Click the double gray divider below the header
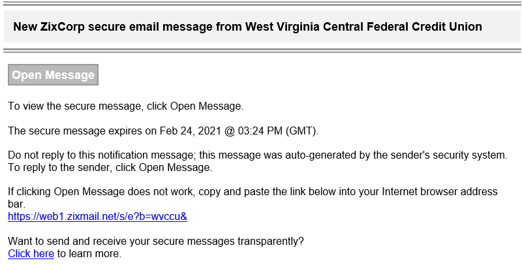The width and height of the screenshot is (522, 265). [261, 51]
